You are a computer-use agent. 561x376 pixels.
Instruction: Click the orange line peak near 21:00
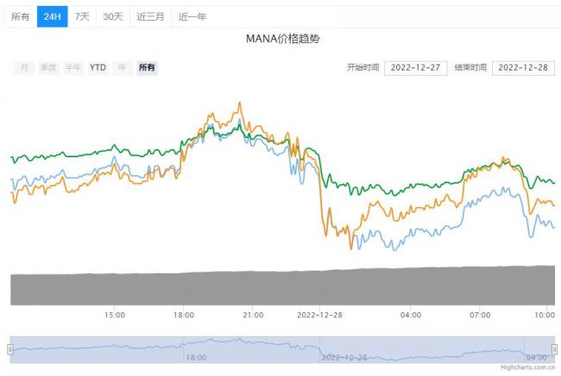[x=240, y=103]
